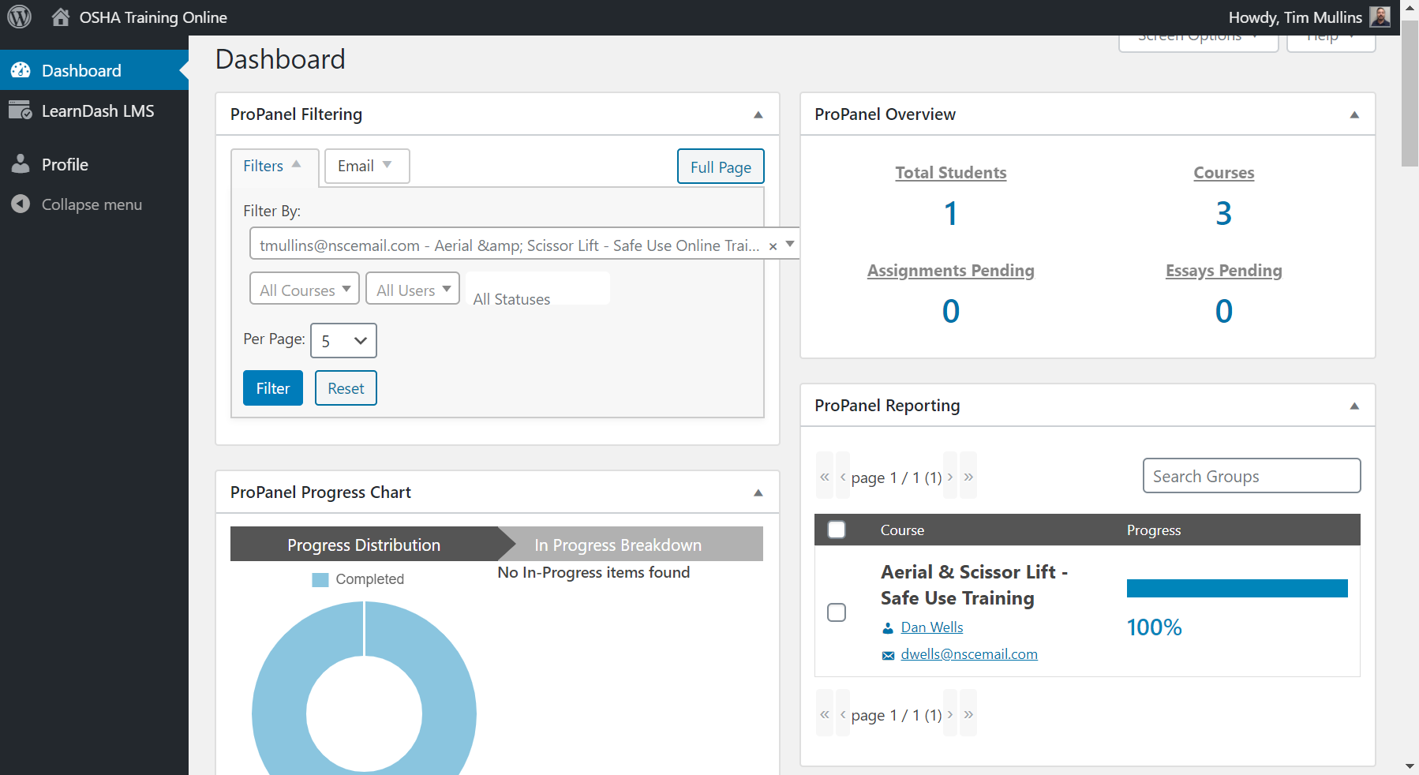Open Tim Mullins user avatar
Image resolution: width=1419 pixels, height=775 pixels.
coord(1380,17)
